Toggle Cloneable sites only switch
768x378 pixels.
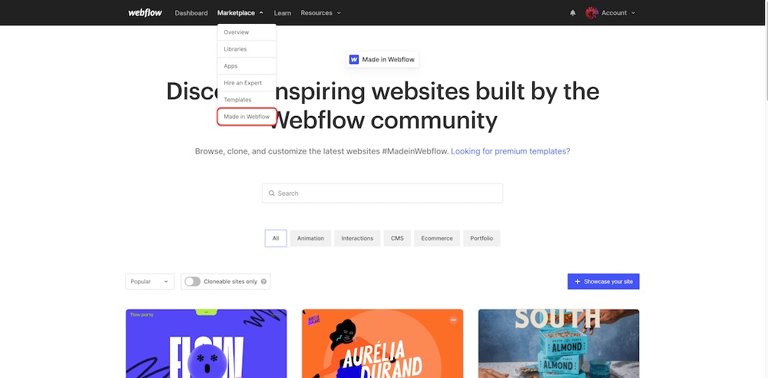[192, 281]
